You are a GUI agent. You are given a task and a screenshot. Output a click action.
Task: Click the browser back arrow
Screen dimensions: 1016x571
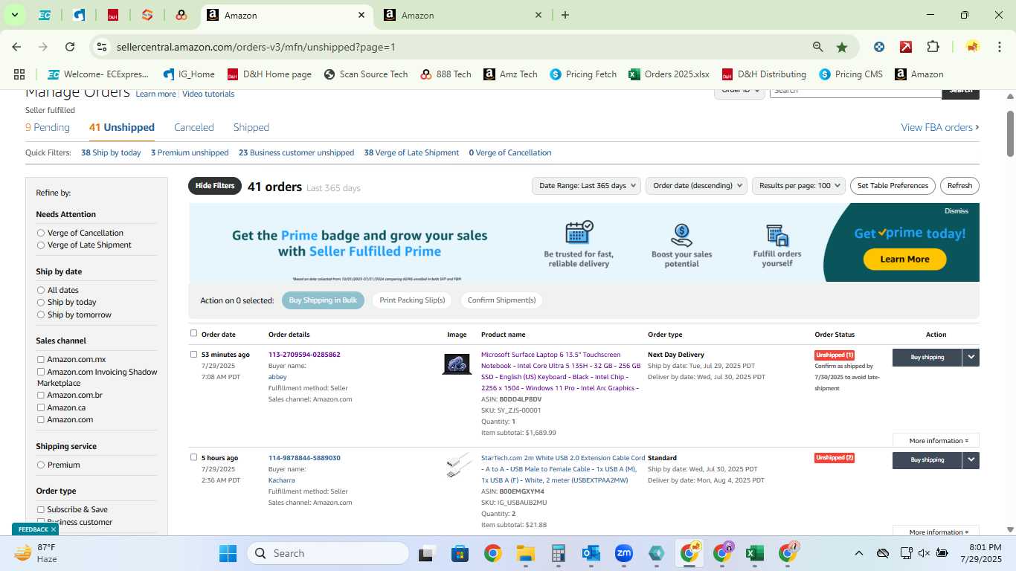[16, 47]
